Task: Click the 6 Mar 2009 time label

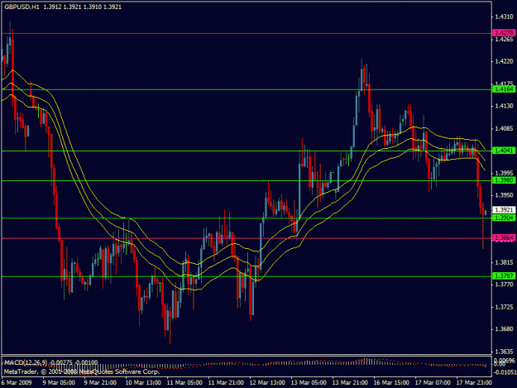Action: (x=17, y=382)
